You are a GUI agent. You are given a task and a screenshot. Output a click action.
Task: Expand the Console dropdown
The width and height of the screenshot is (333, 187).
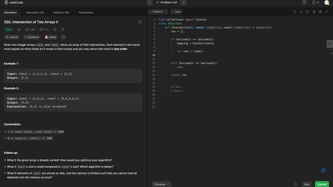(x=162, y=184)
